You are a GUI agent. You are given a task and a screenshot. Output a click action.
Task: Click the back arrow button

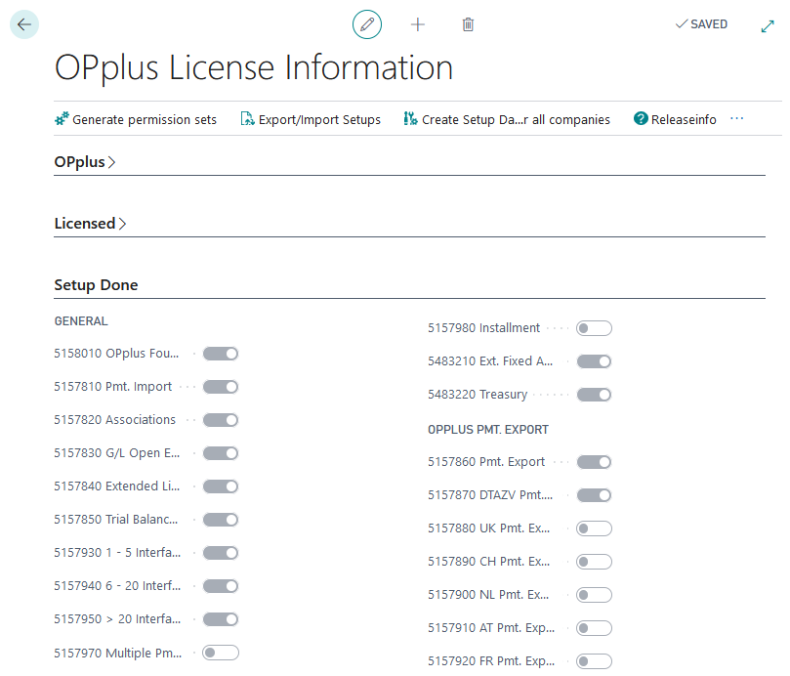(x=24, y=24)
